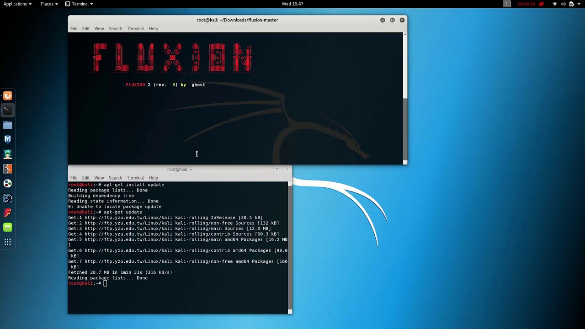The image size is (585, 329).
Task: Open the green notes app in dock
Action: (x=7, y=227)
